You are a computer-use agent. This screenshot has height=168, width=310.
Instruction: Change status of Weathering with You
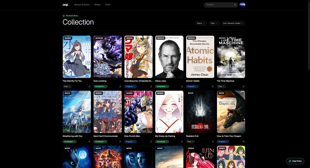(x=70, y=142)
